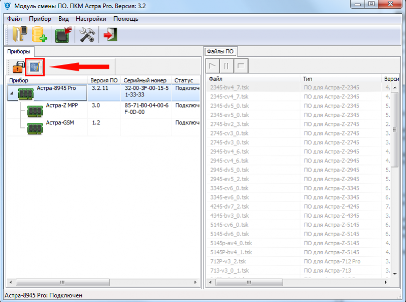Click devices panel horizontal scrollbar thumb
The width and height of the screenshot is (406, 302).
point(62,282)
